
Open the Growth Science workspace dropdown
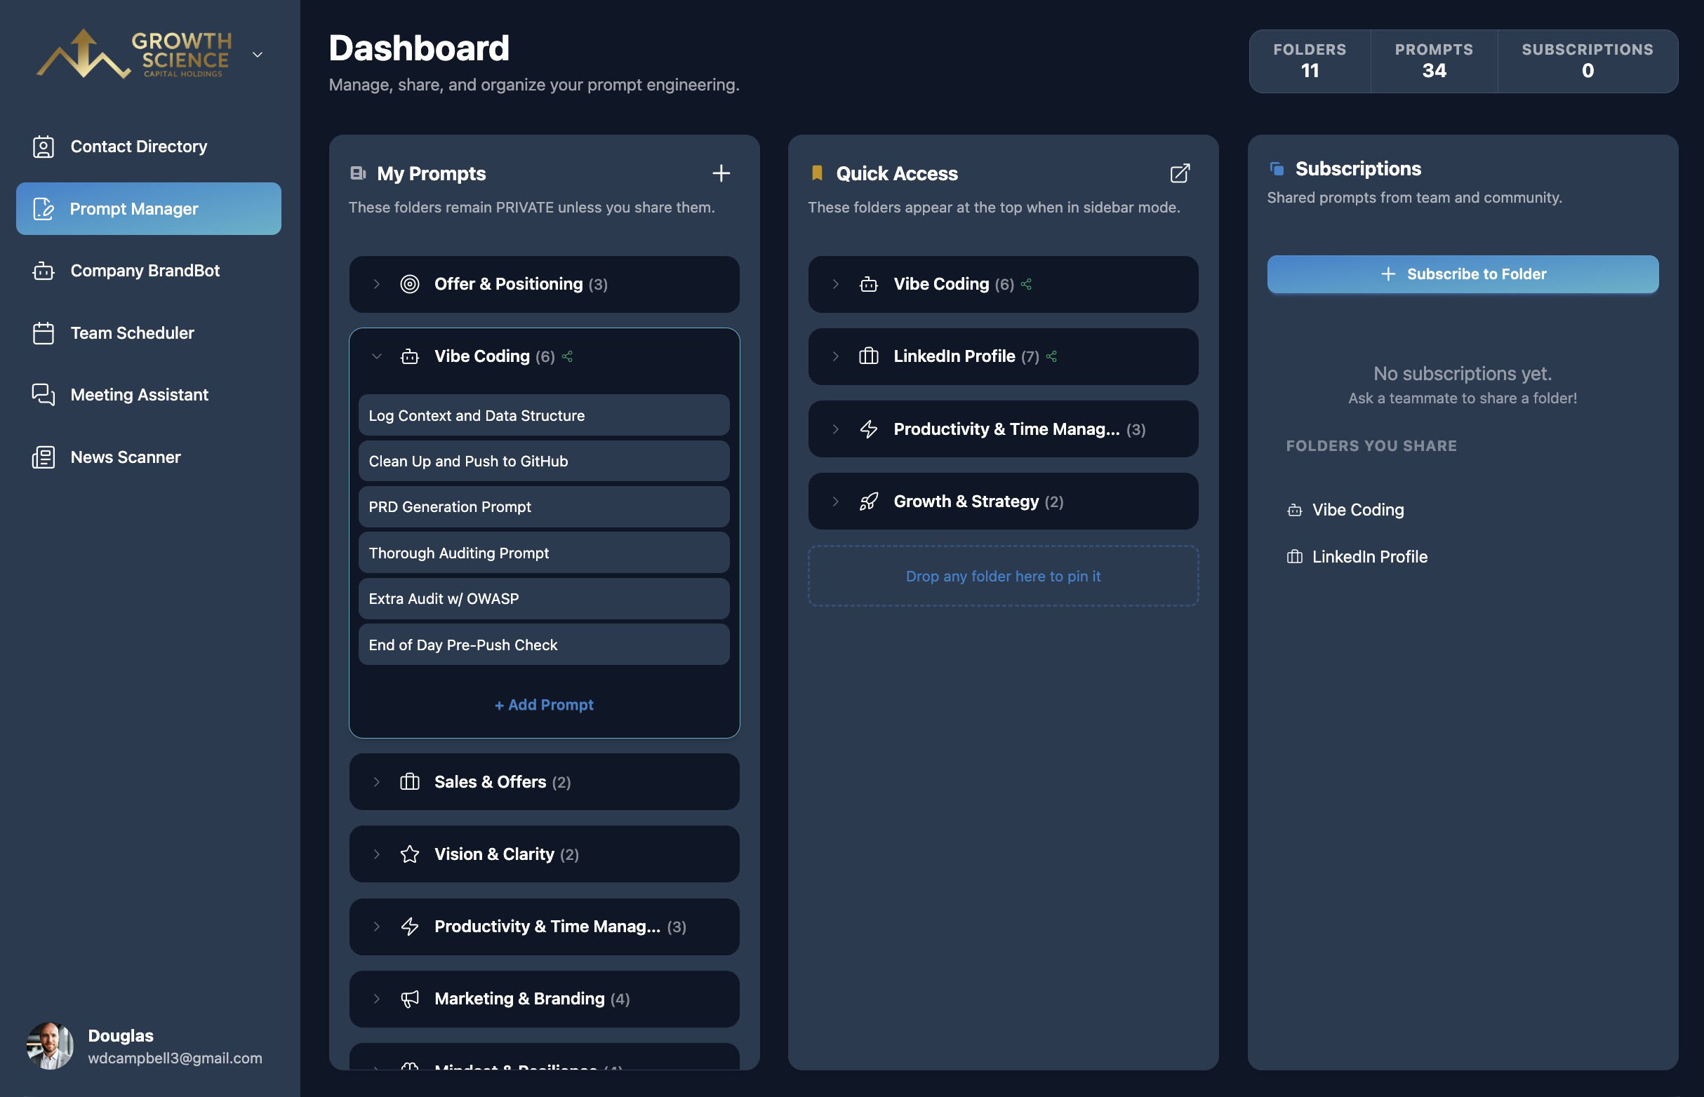(x=258, y=54)
